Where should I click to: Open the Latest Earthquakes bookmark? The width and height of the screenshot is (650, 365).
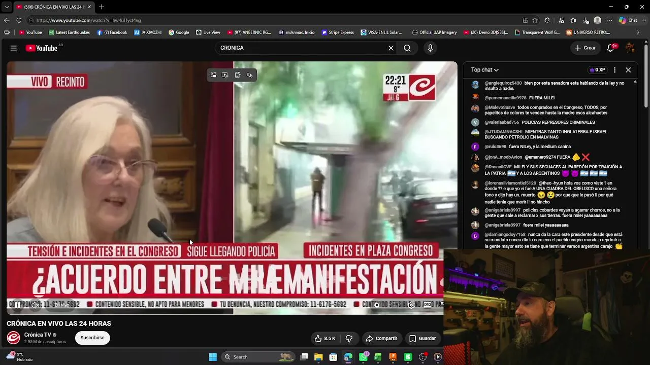pyautogui.click(x=69, y=32)
